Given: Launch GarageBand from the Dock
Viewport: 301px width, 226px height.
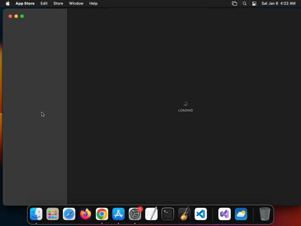Looking at the screenshot, I should [184, 214].
